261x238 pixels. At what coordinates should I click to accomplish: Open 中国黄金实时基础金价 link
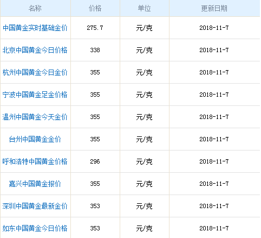coord(35,28)
